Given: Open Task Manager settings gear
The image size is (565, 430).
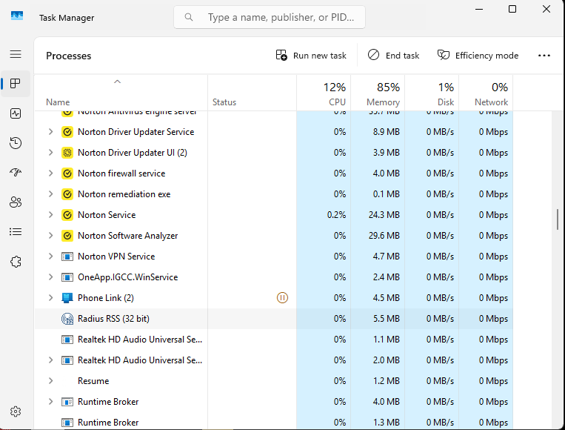Looking at the screenshot, I should [16, 411].
